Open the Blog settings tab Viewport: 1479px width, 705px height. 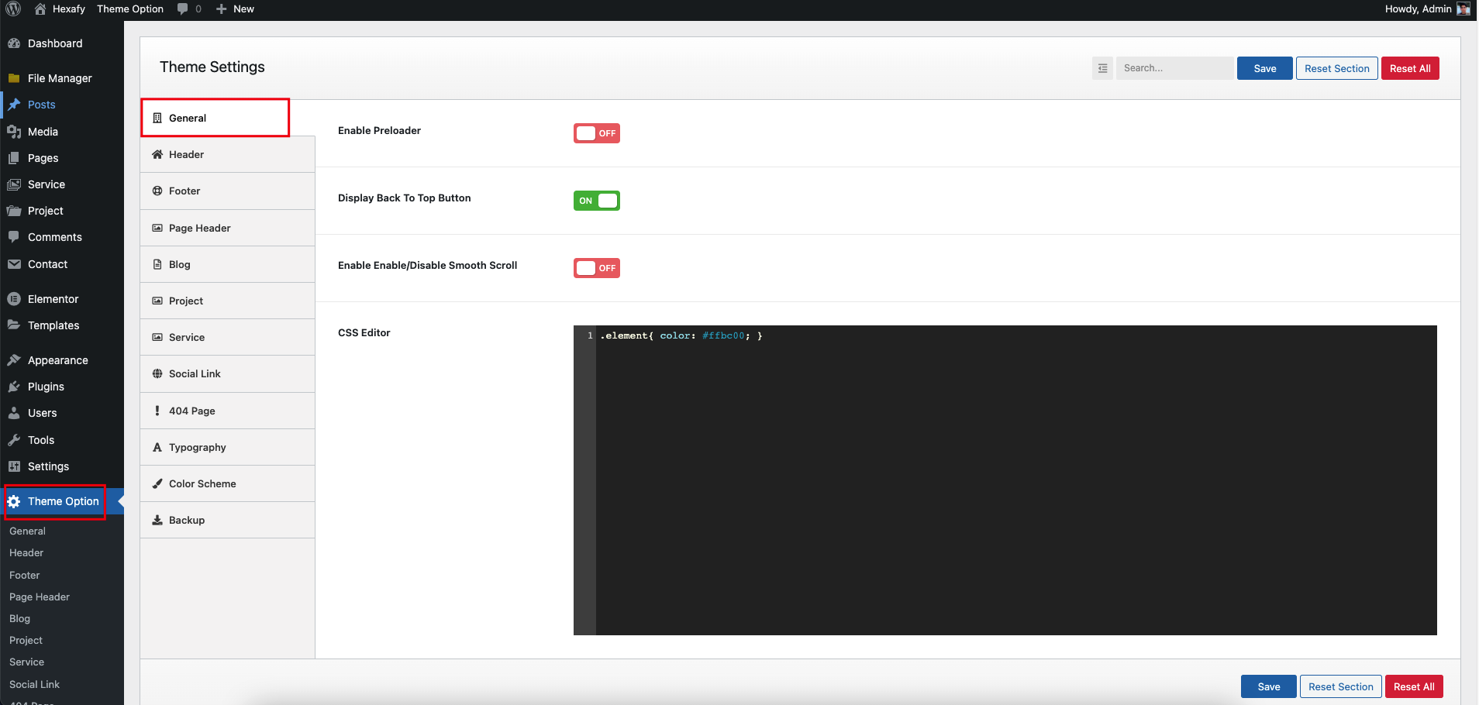(x=228, y=264)
